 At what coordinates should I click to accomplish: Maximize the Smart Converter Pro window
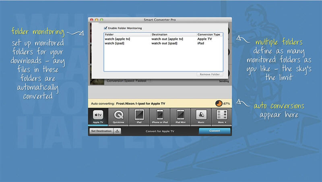[x=101, y=20]
